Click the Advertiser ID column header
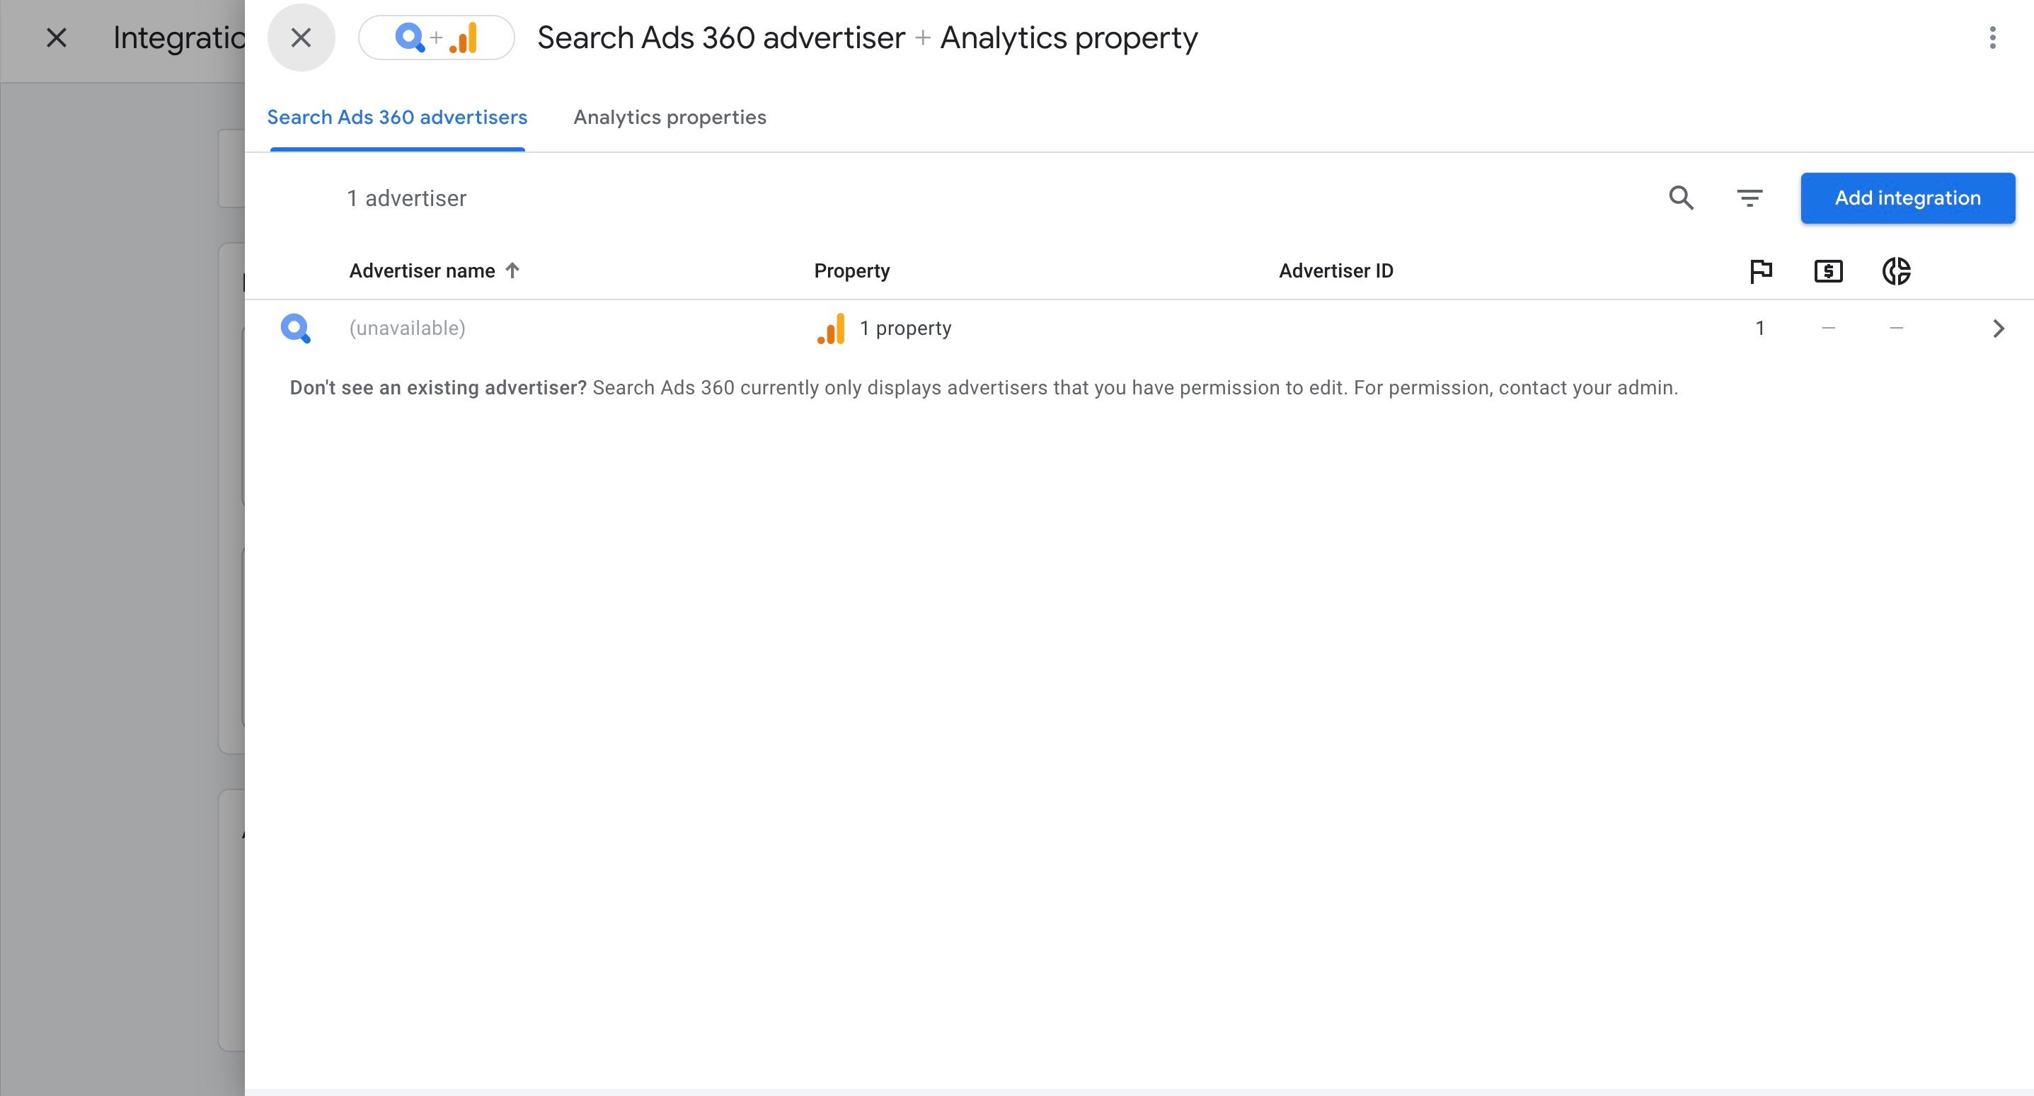Screen dimensions: 2034x1096 1335,271
